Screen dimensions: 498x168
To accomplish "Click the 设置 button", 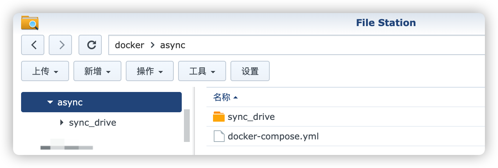I will (x=250, y=71).
